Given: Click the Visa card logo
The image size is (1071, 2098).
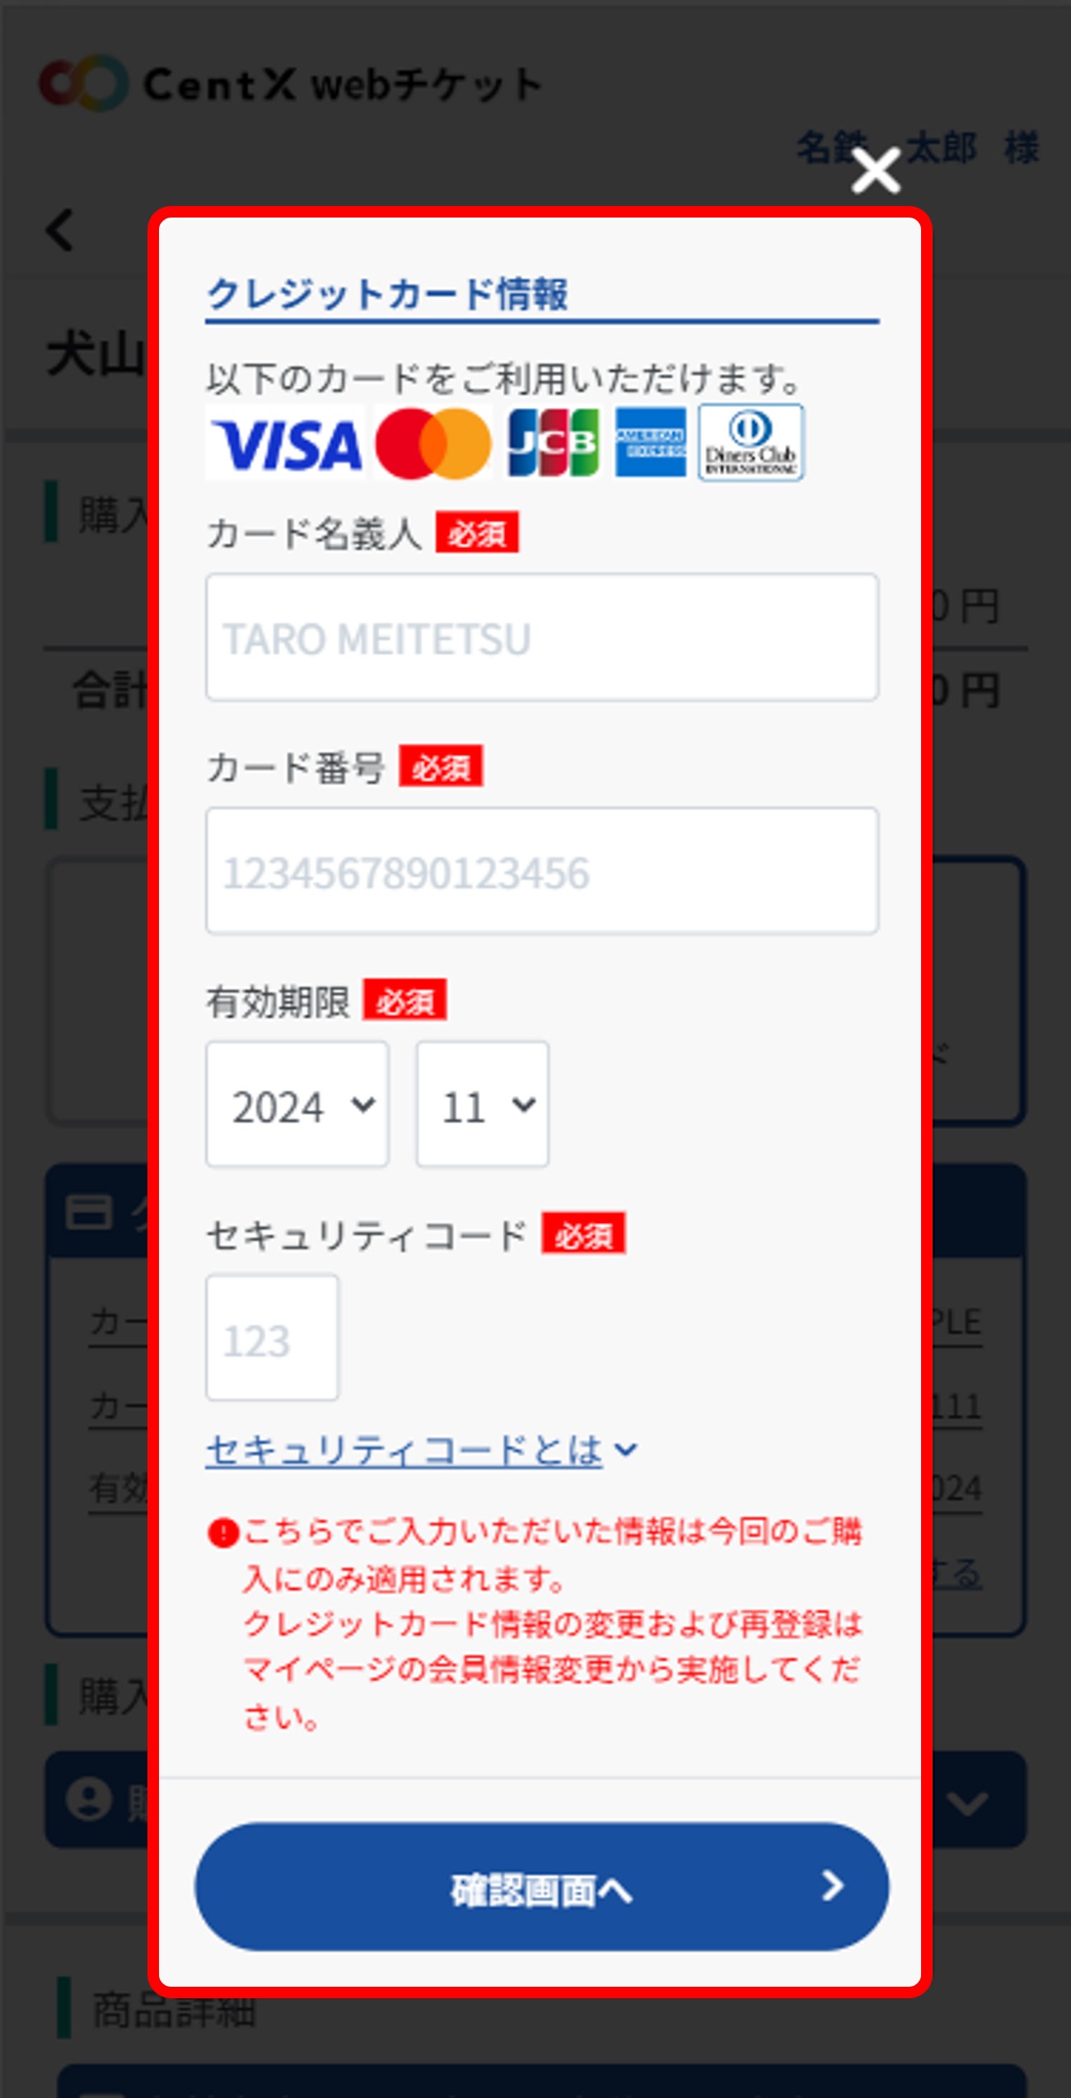Looking at the screenshot, I should [x=286, y=444].
